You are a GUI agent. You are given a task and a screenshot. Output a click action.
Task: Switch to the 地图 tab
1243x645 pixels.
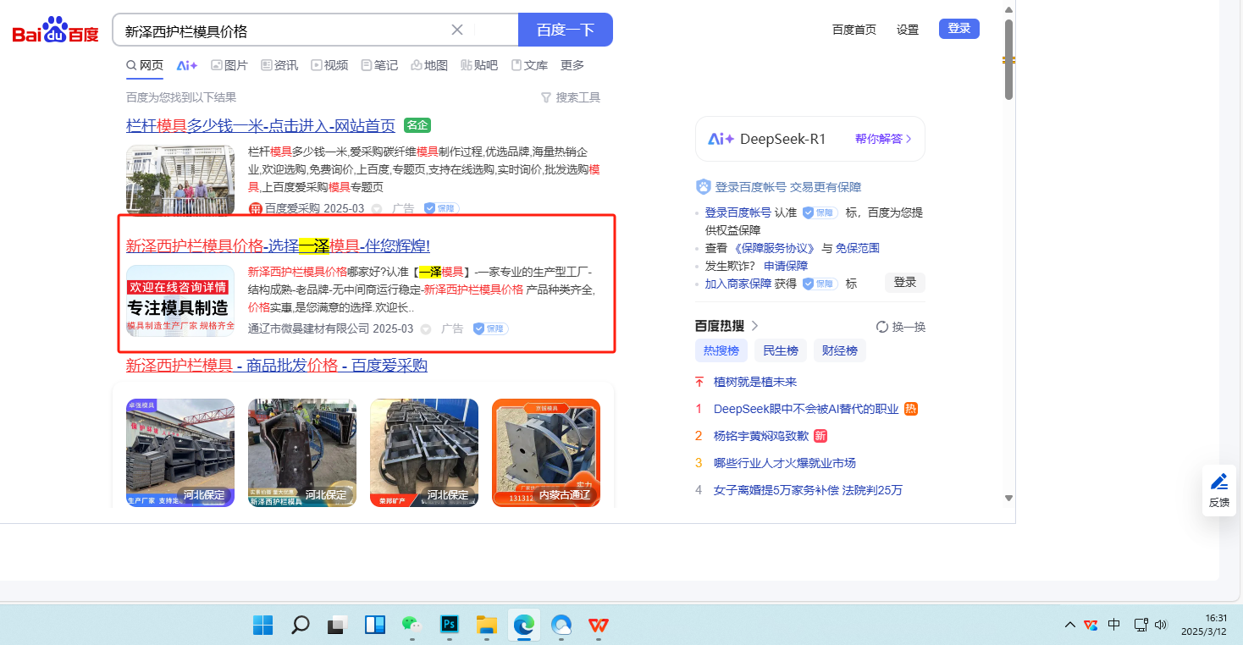429,65
